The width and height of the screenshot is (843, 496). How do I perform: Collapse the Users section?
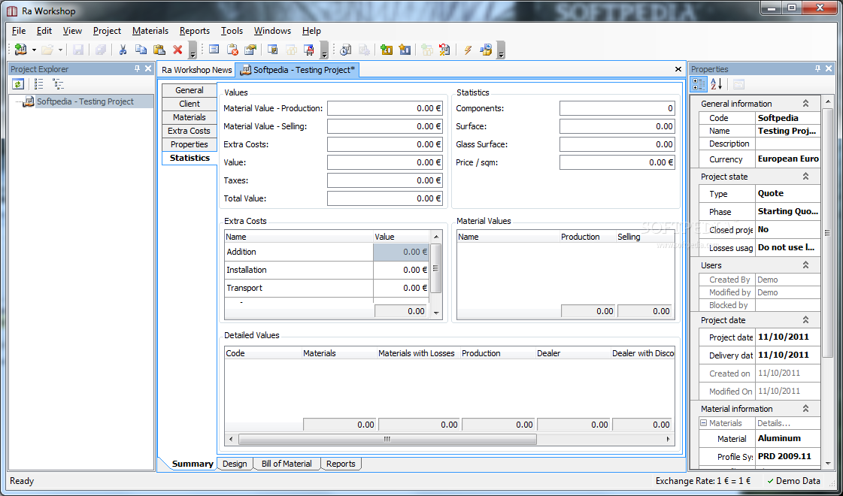coord(805,265)
